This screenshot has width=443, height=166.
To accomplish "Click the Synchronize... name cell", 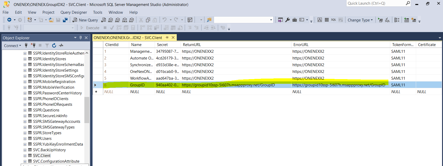I will (x=142, y=65).
